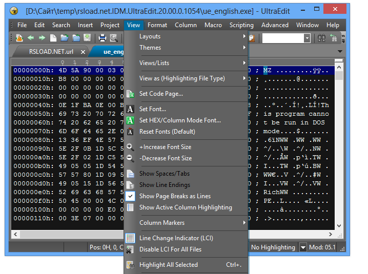Click the Show Line Endings icon
Image resolution: width=368 pixels, height=274 pixels.
coord(130,185)
